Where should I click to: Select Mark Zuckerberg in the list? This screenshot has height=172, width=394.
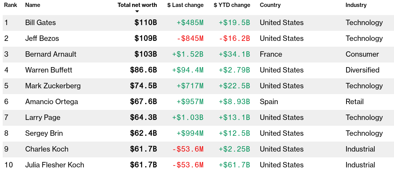[x=53, y=86]
